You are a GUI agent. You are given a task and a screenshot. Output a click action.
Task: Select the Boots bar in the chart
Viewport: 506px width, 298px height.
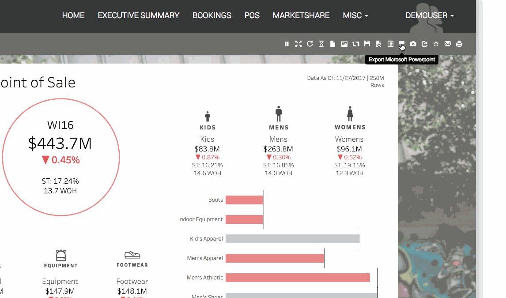pyautogui.click(x=244, y=200)
